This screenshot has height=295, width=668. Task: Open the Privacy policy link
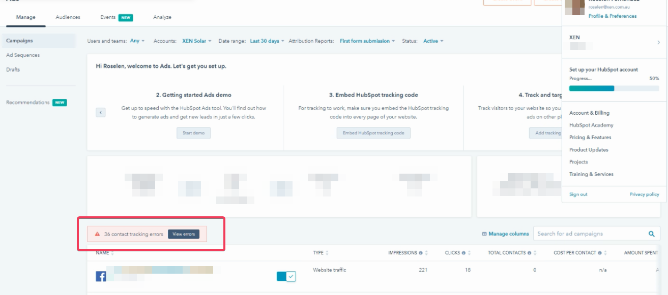(644, 194)
